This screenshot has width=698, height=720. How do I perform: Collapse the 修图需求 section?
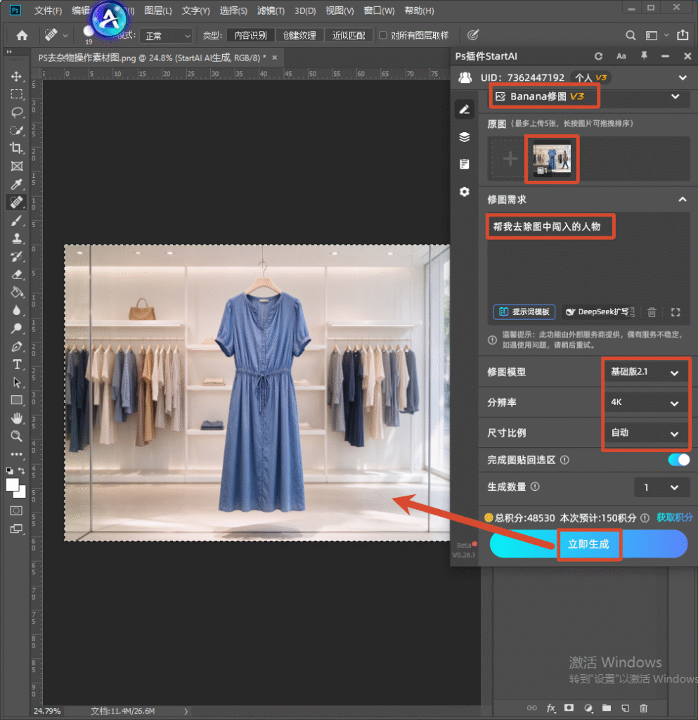click(x=683, y=199)
